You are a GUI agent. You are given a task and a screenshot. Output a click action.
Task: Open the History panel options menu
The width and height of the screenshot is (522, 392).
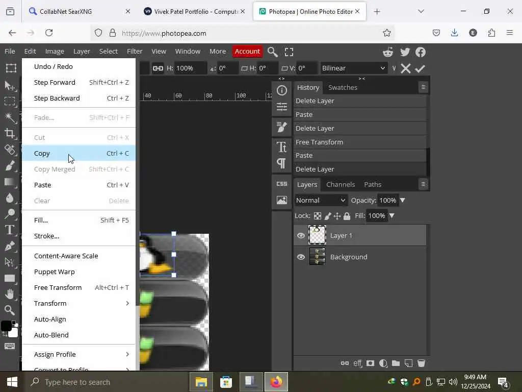tap(423, 87)
